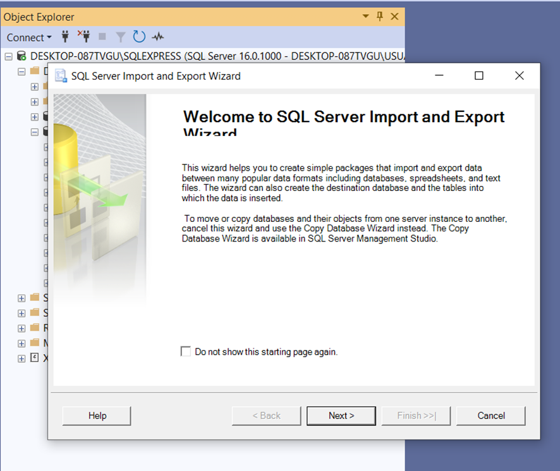Click the Object Explorer panel title

tap(39, 17)
